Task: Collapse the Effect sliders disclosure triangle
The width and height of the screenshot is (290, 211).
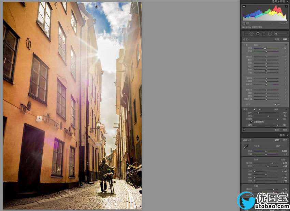Action: [x=286, y=45]
